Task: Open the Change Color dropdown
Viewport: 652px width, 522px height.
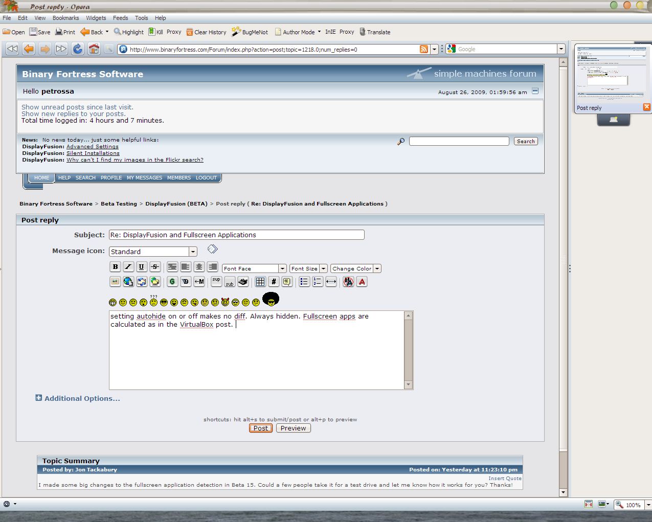Action: point(356,268)
